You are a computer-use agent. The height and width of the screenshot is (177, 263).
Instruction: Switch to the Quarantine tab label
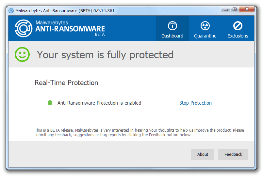pos(205,36)
